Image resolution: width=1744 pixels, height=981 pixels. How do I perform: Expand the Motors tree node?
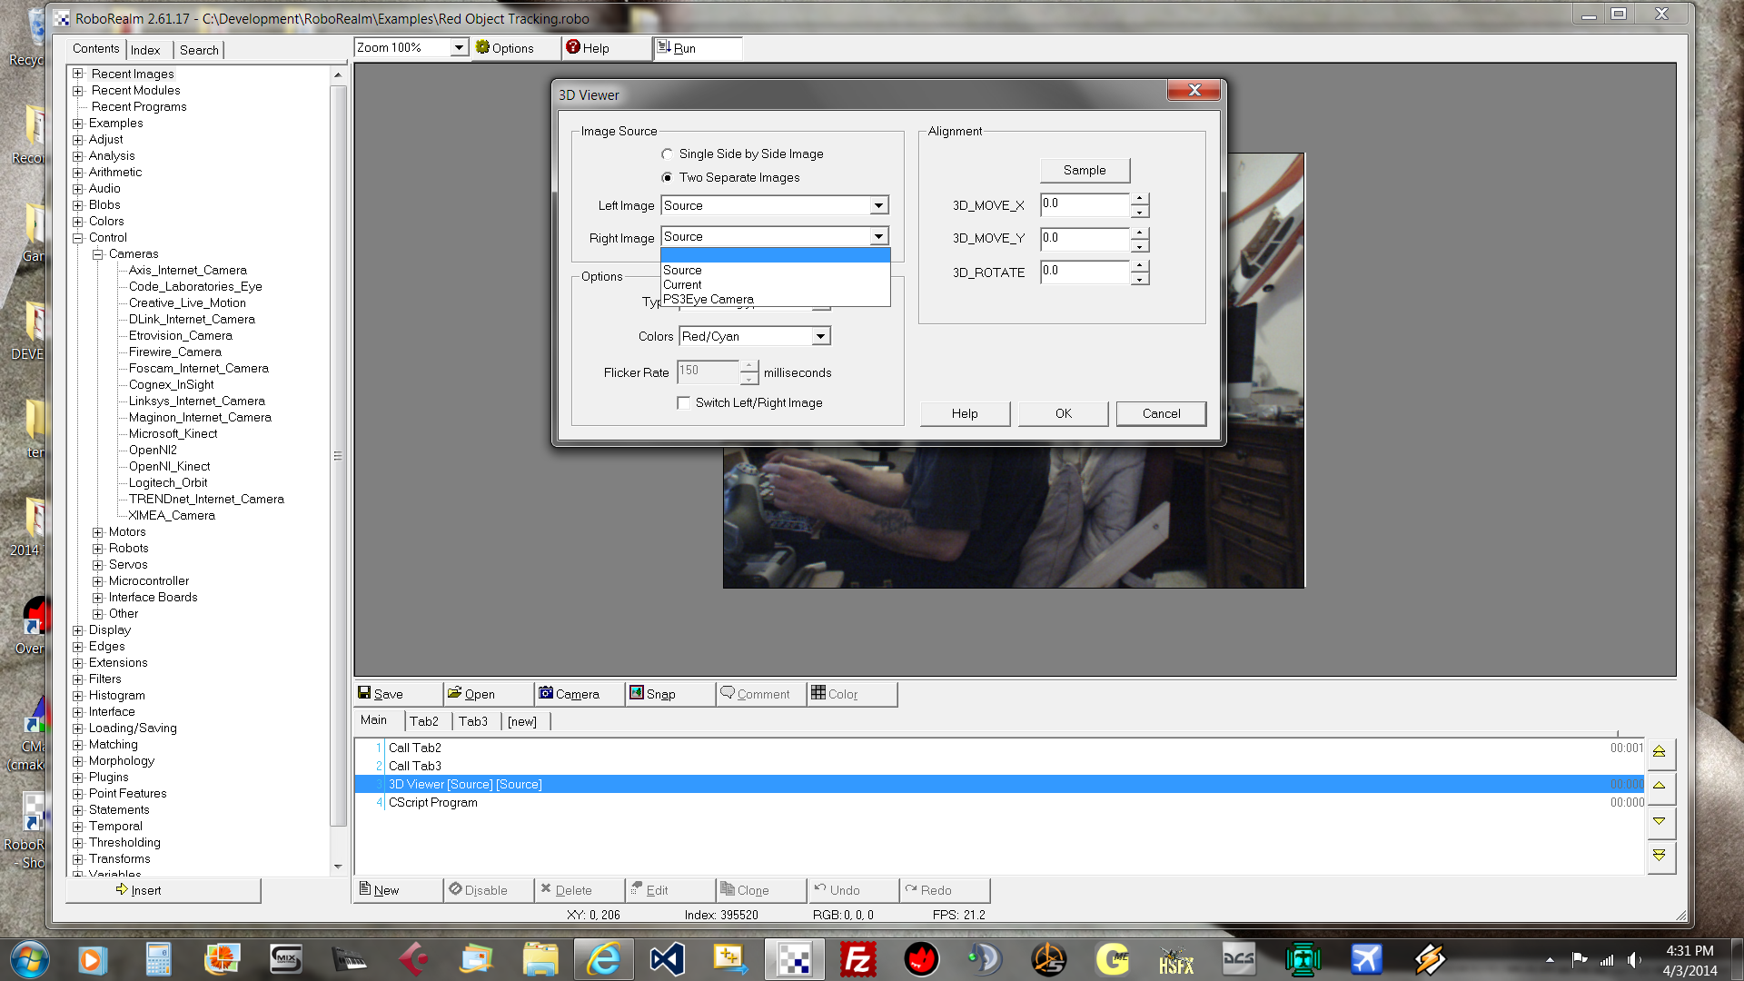pyautogui.click(x=97, y=532)
